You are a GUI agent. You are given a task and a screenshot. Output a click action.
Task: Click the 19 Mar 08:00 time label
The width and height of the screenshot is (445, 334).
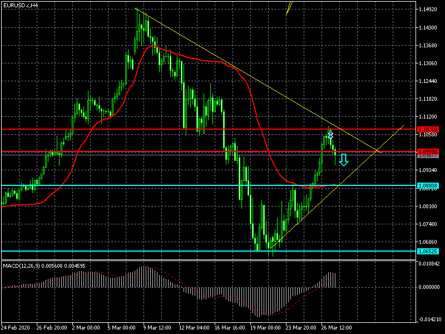click(266, 328)
